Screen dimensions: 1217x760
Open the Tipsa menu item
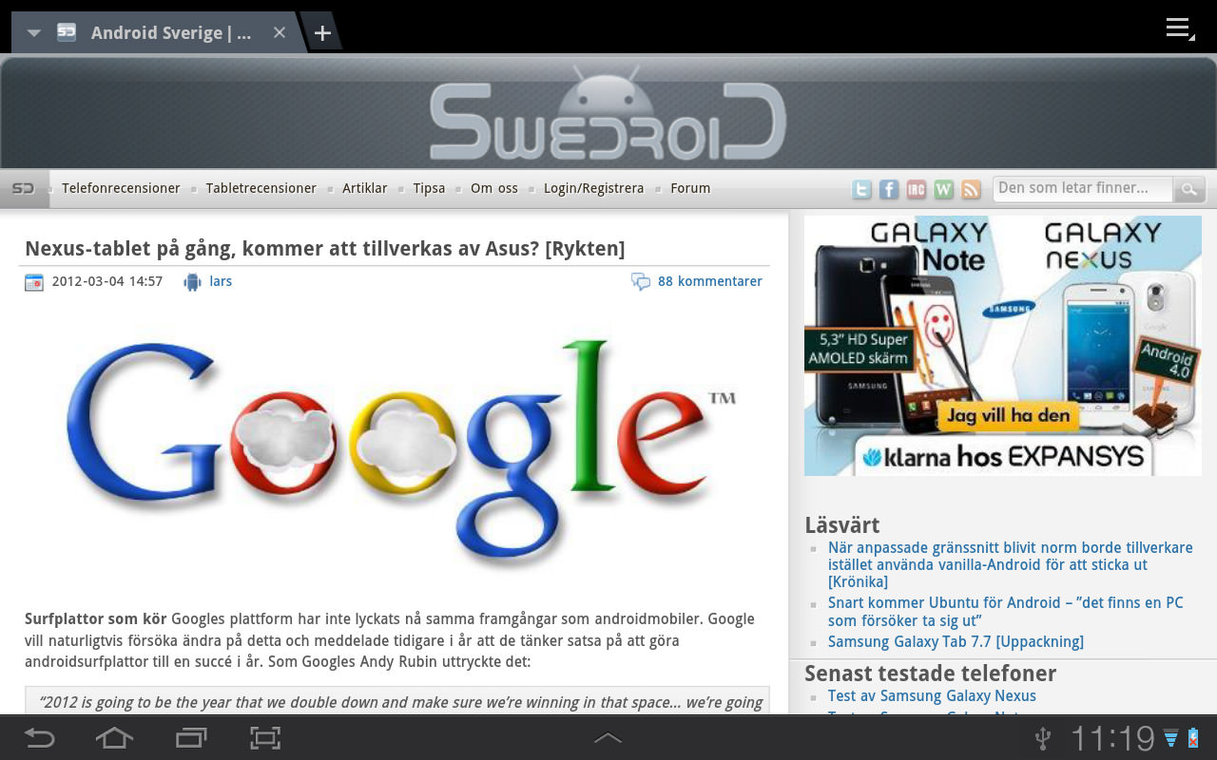429,188
